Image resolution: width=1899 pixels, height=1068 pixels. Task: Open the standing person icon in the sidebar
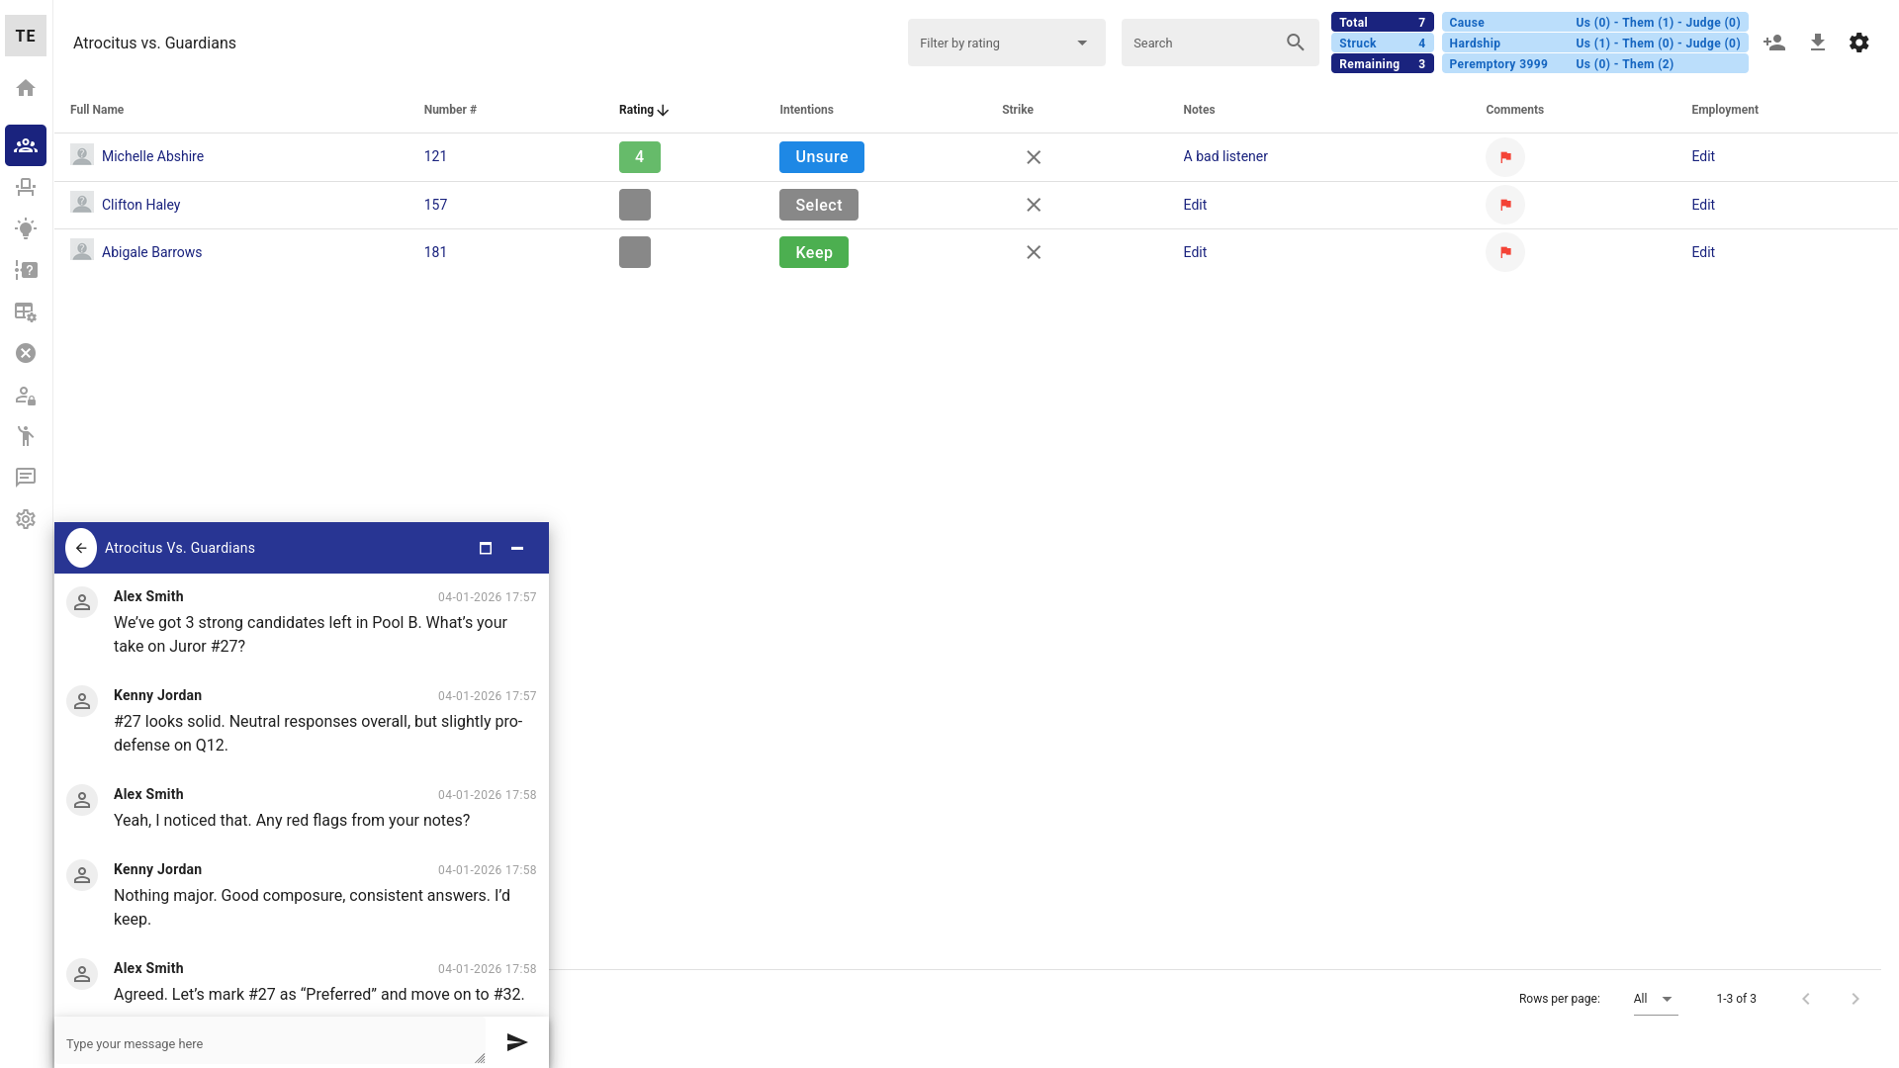26,436
